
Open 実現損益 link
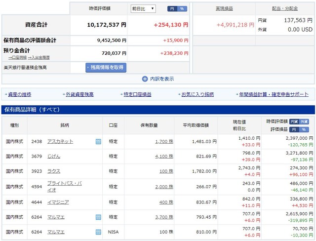click(224, 8)
